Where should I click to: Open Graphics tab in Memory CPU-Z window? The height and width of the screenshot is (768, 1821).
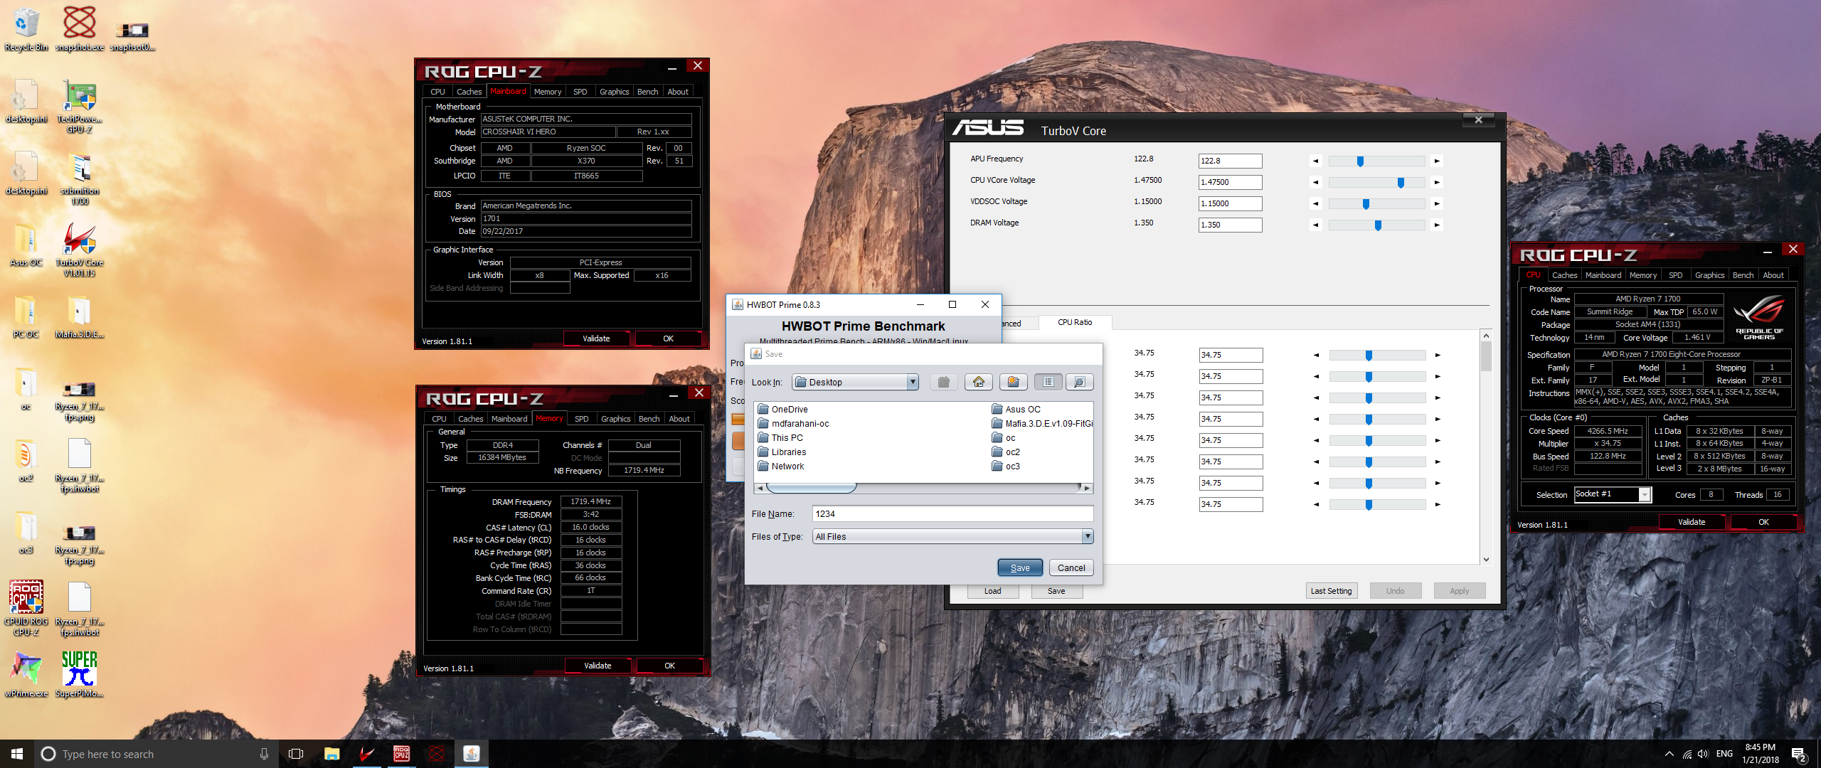(615, 419)
